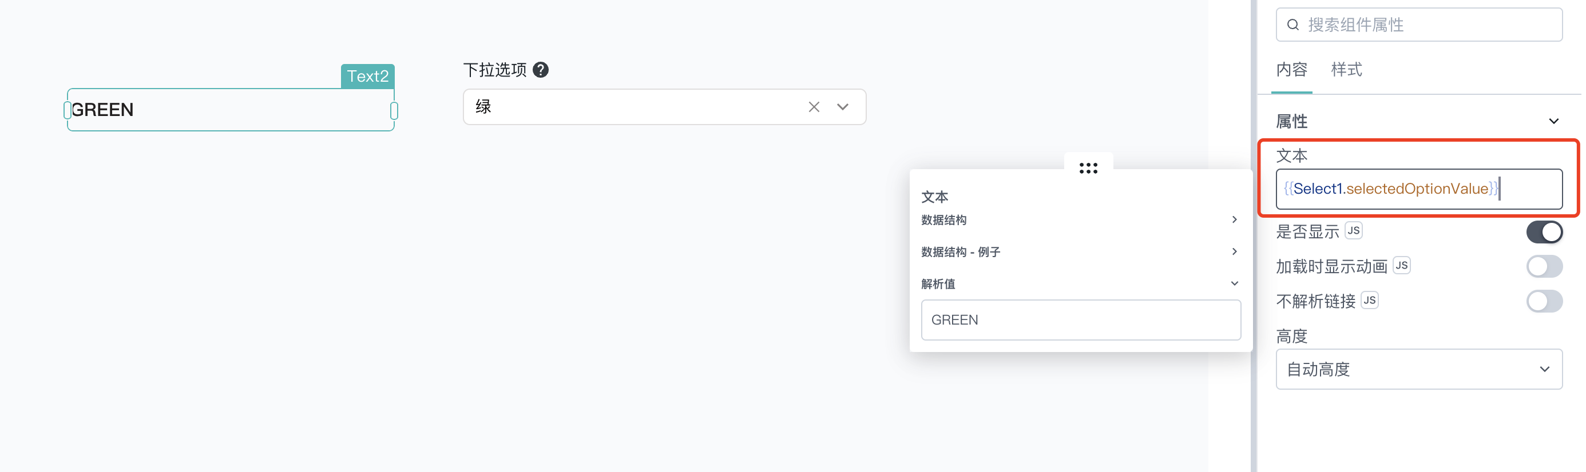Toggle off the 是否显示 switch
This screenshot has height=472, width=1586.
pos(1544,231)
